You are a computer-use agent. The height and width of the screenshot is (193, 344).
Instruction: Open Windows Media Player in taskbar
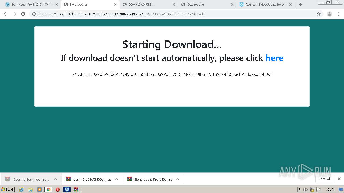pyautogui.click(x=39, y=190)
